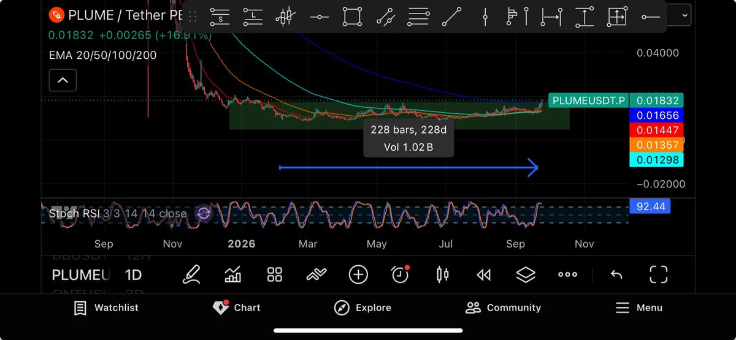736x340 pixels.
Task: Open the alerts clock icon
Action: [x=400, y=274]
